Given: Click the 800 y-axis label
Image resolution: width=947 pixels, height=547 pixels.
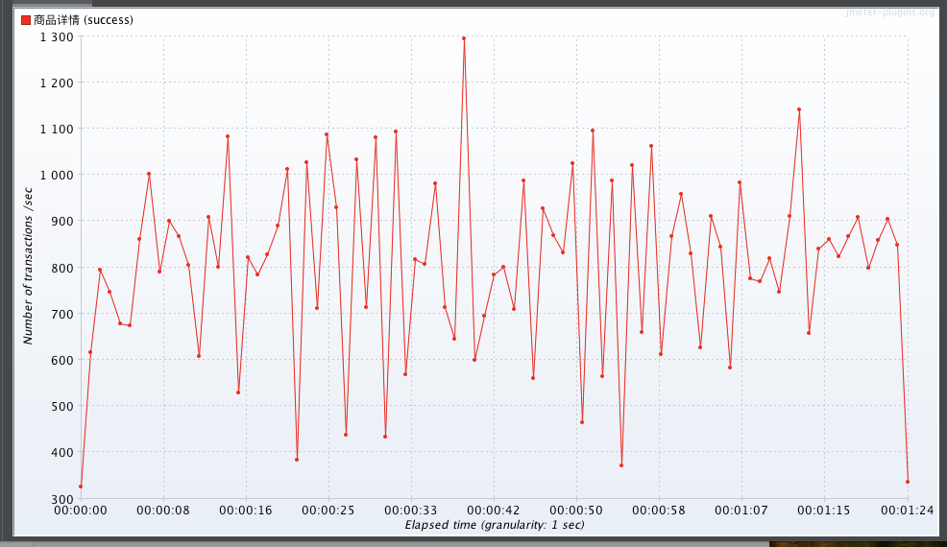Looking at the screenshot, I should pyautogui.click(x=63, y=268).
